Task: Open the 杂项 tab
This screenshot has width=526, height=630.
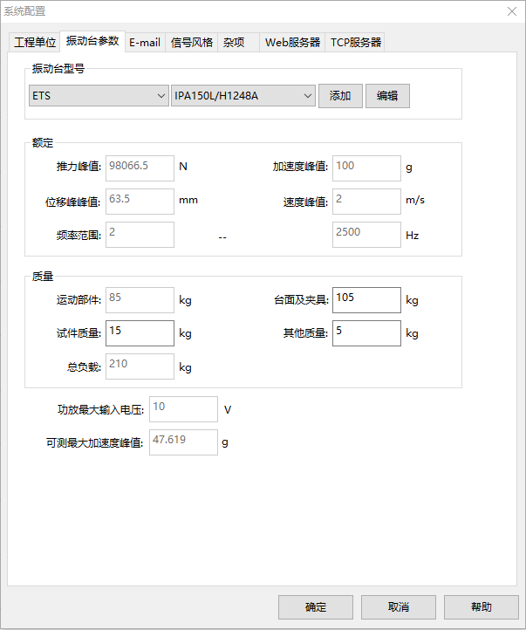Action: pos(238,42)
